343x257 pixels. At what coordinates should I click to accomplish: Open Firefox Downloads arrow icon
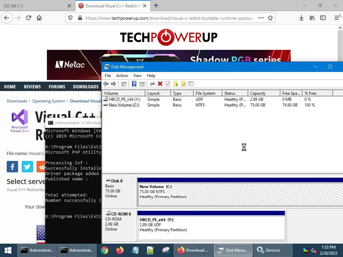301,18
